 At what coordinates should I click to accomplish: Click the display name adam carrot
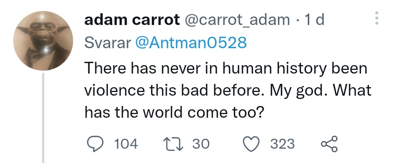(x=132, y=20)
